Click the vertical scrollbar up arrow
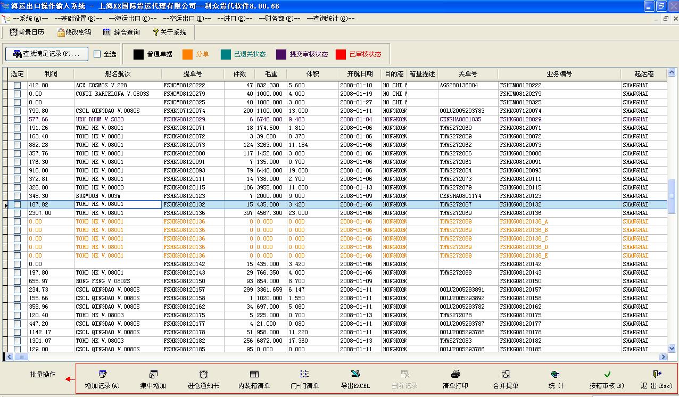The width and height of the screenshot is (679, 397). pyautogui.click(x=672, y=72)
